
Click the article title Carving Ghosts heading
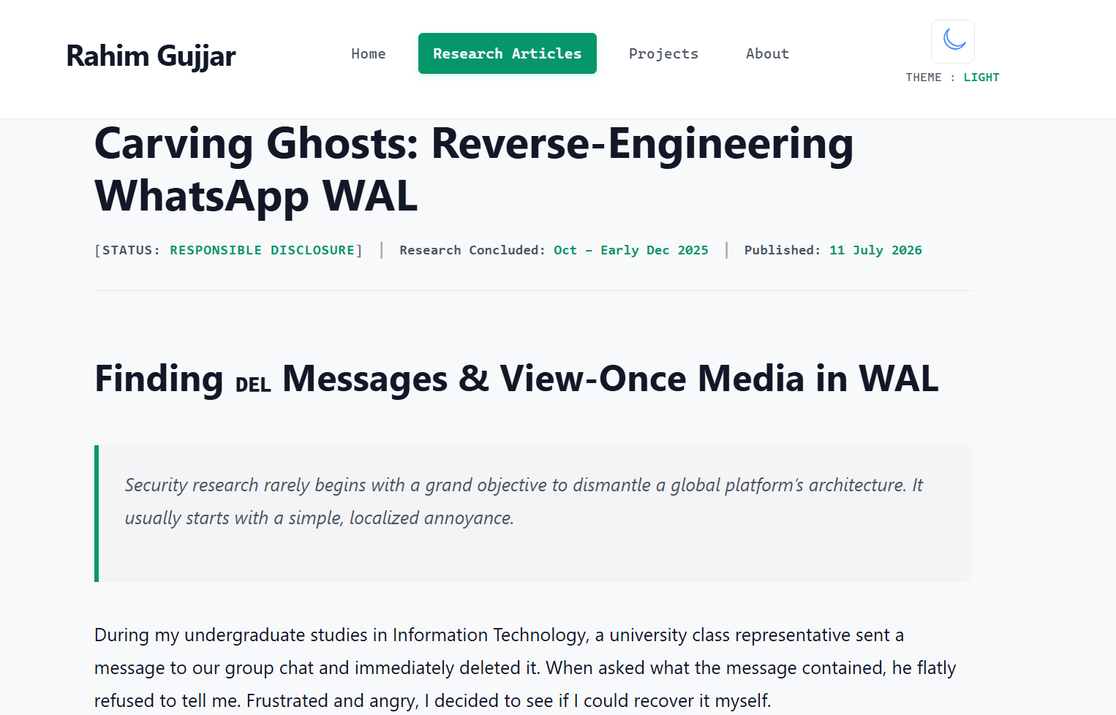(474, 170)
